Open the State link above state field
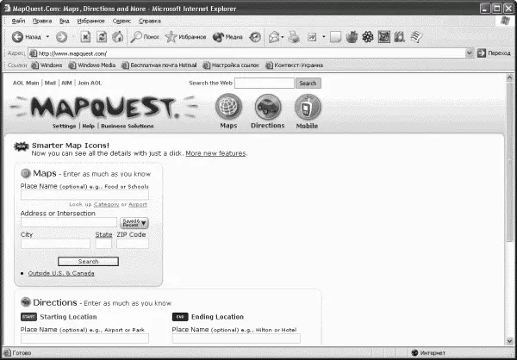This screenshot has width=517, height=360. point(103,234)
